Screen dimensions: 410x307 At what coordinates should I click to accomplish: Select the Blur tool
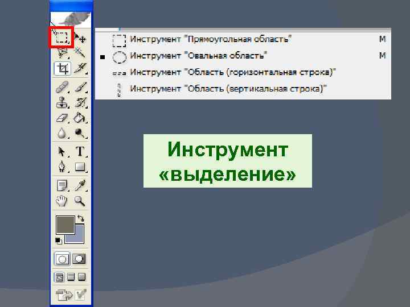[62, 133]
